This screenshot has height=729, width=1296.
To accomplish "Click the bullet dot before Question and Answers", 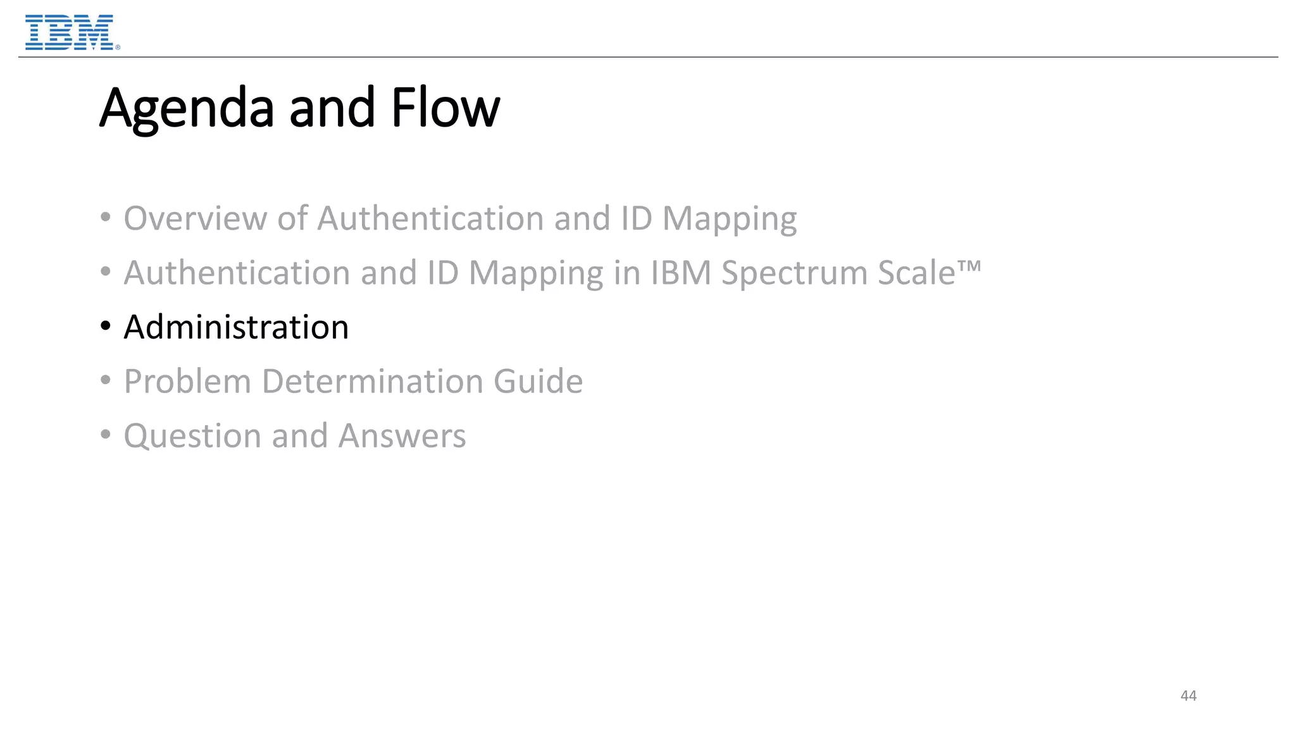I will tap(106, 435).
